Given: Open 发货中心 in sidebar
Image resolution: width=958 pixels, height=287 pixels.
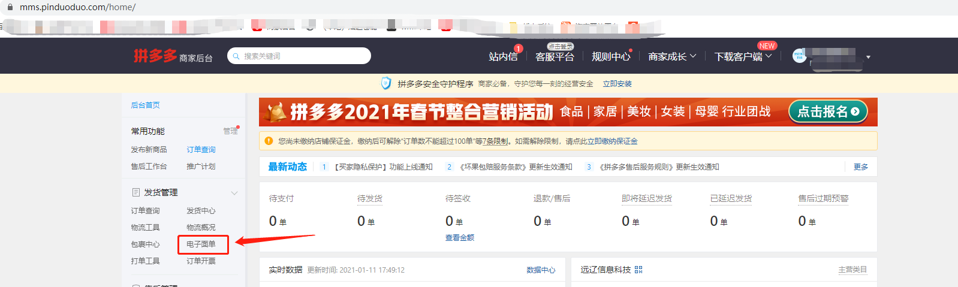Looking at the screenshot, I should (201, 210).
